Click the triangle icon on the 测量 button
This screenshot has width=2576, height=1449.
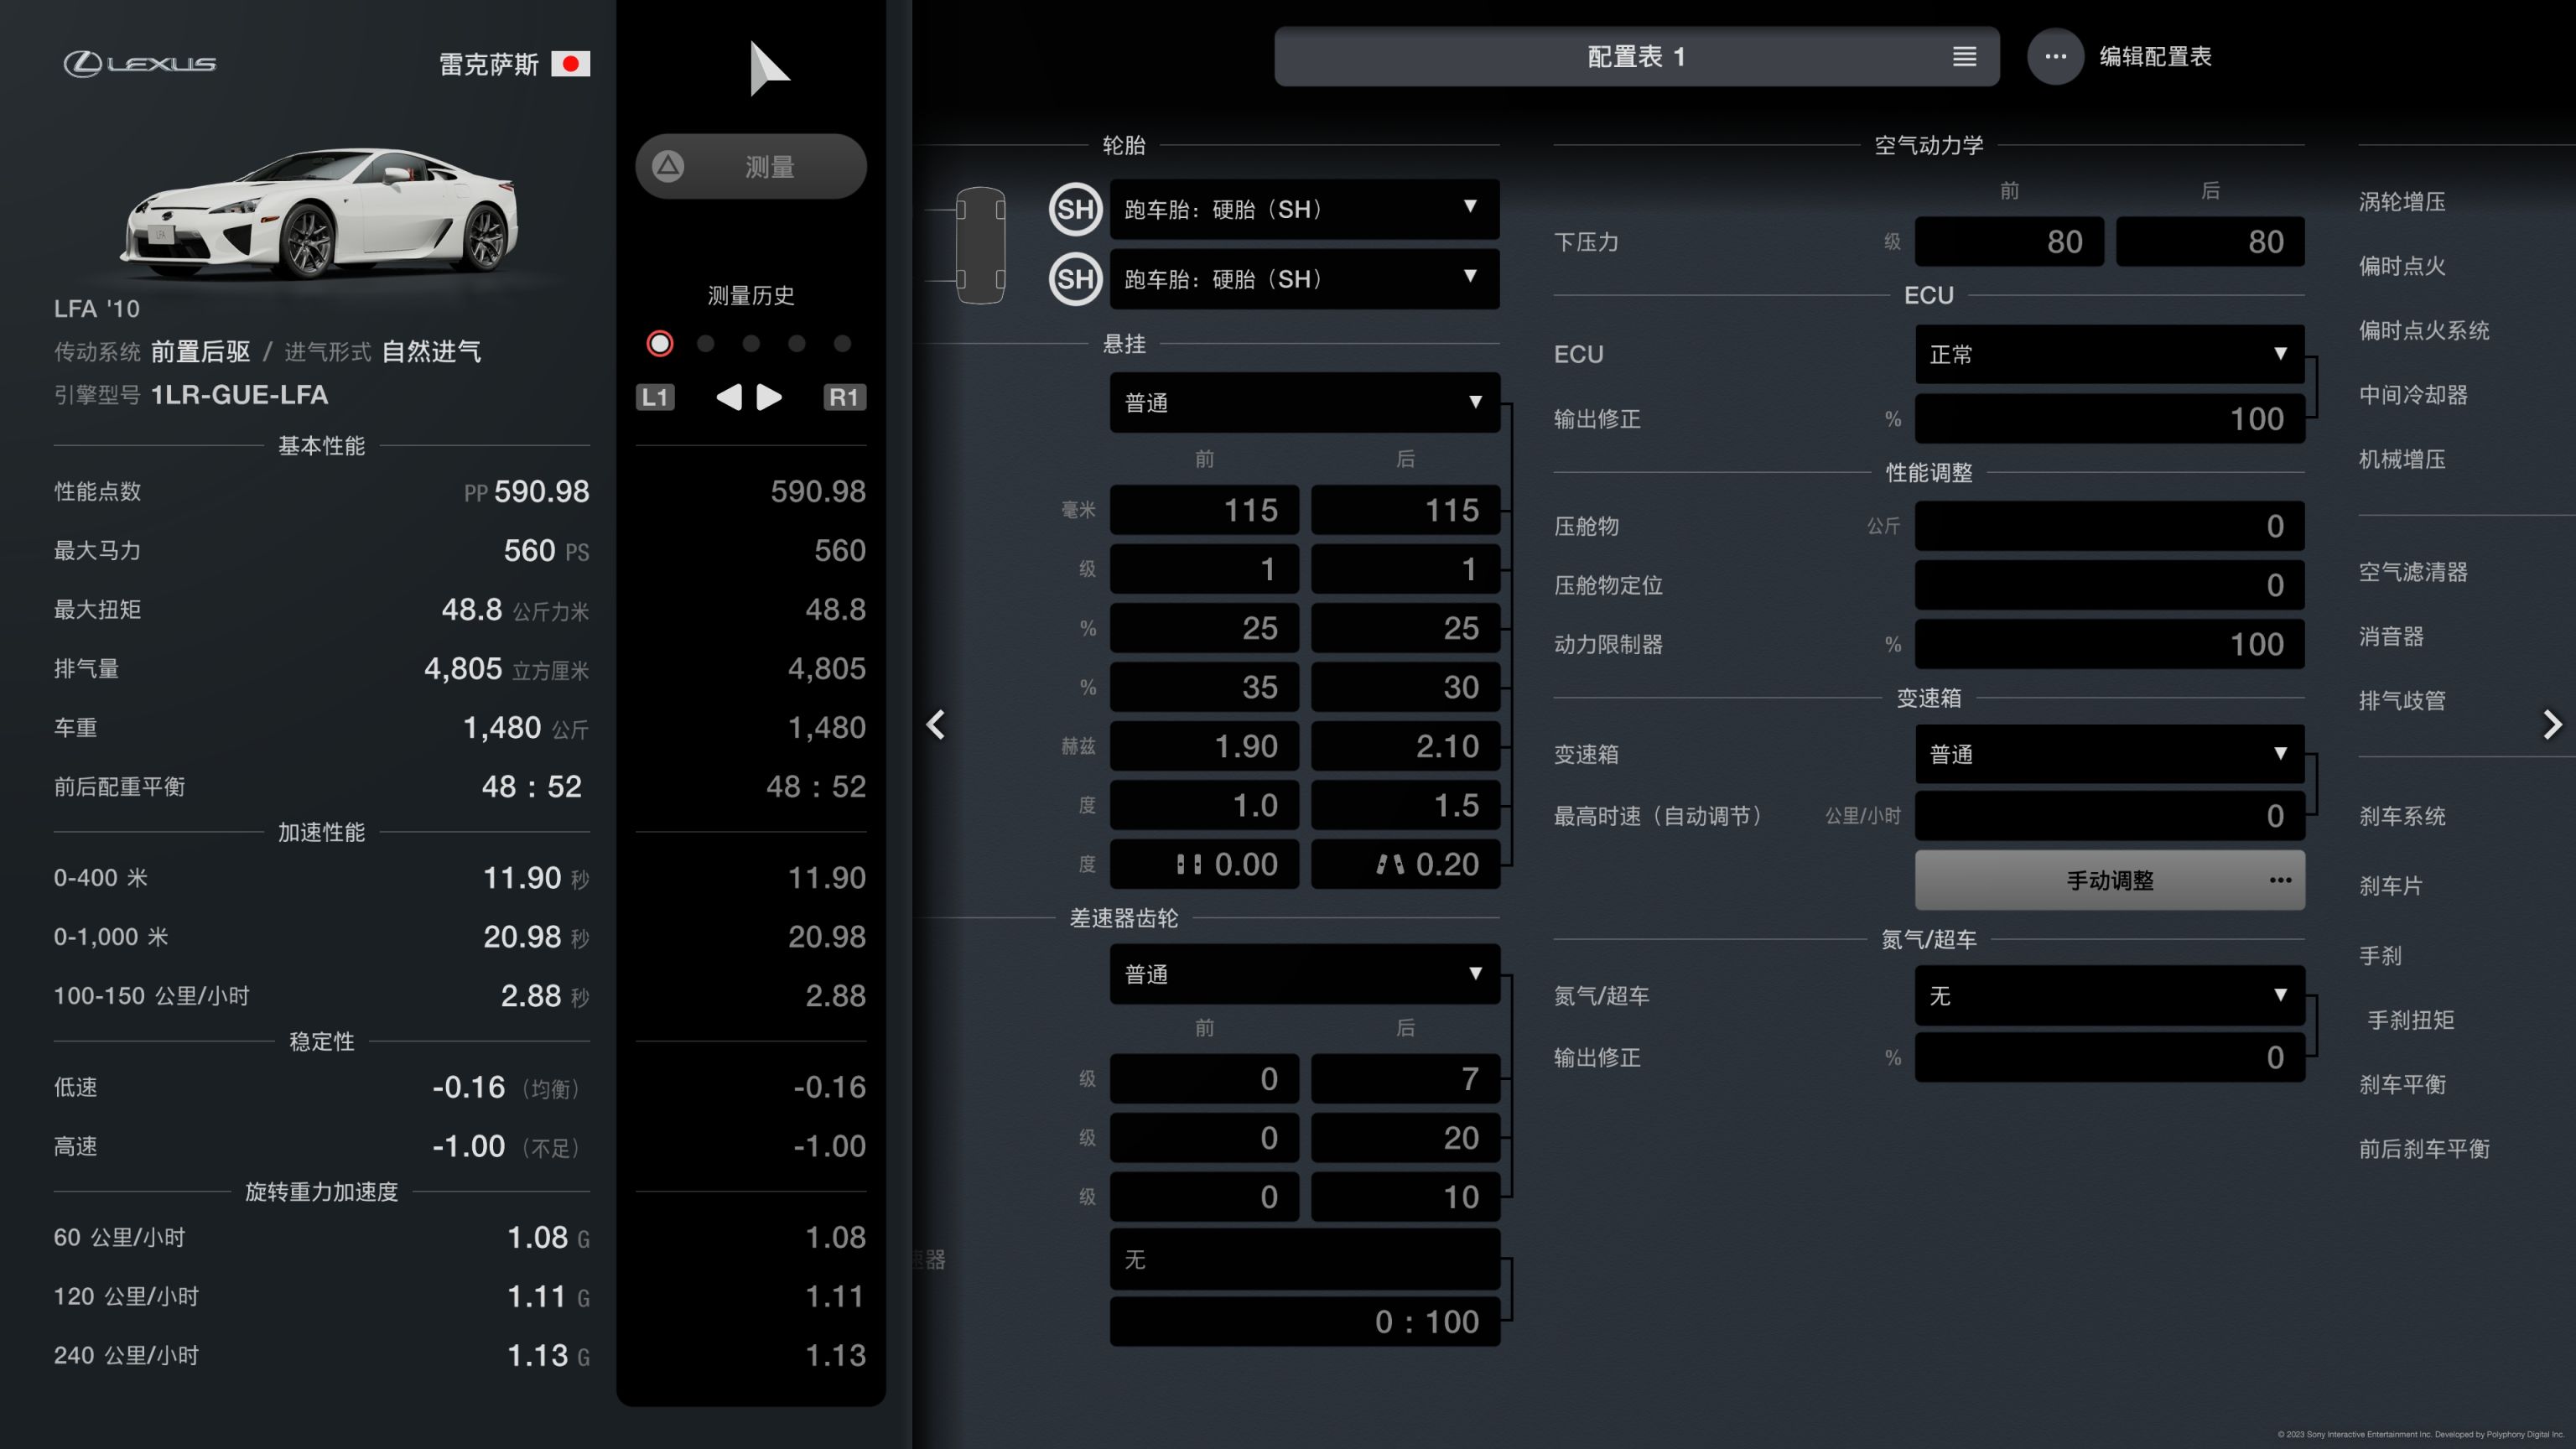tap(668, 166)
